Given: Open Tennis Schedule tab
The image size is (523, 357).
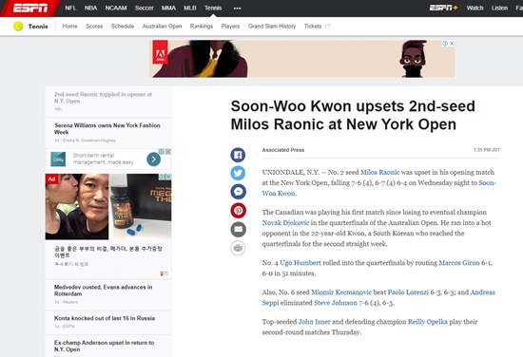Looking at the screenshot, I should [123, 26].
